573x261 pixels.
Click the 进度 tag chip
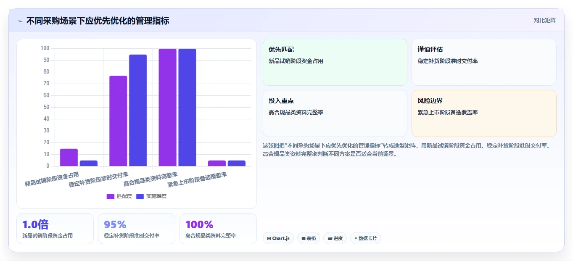click(335, 238)
